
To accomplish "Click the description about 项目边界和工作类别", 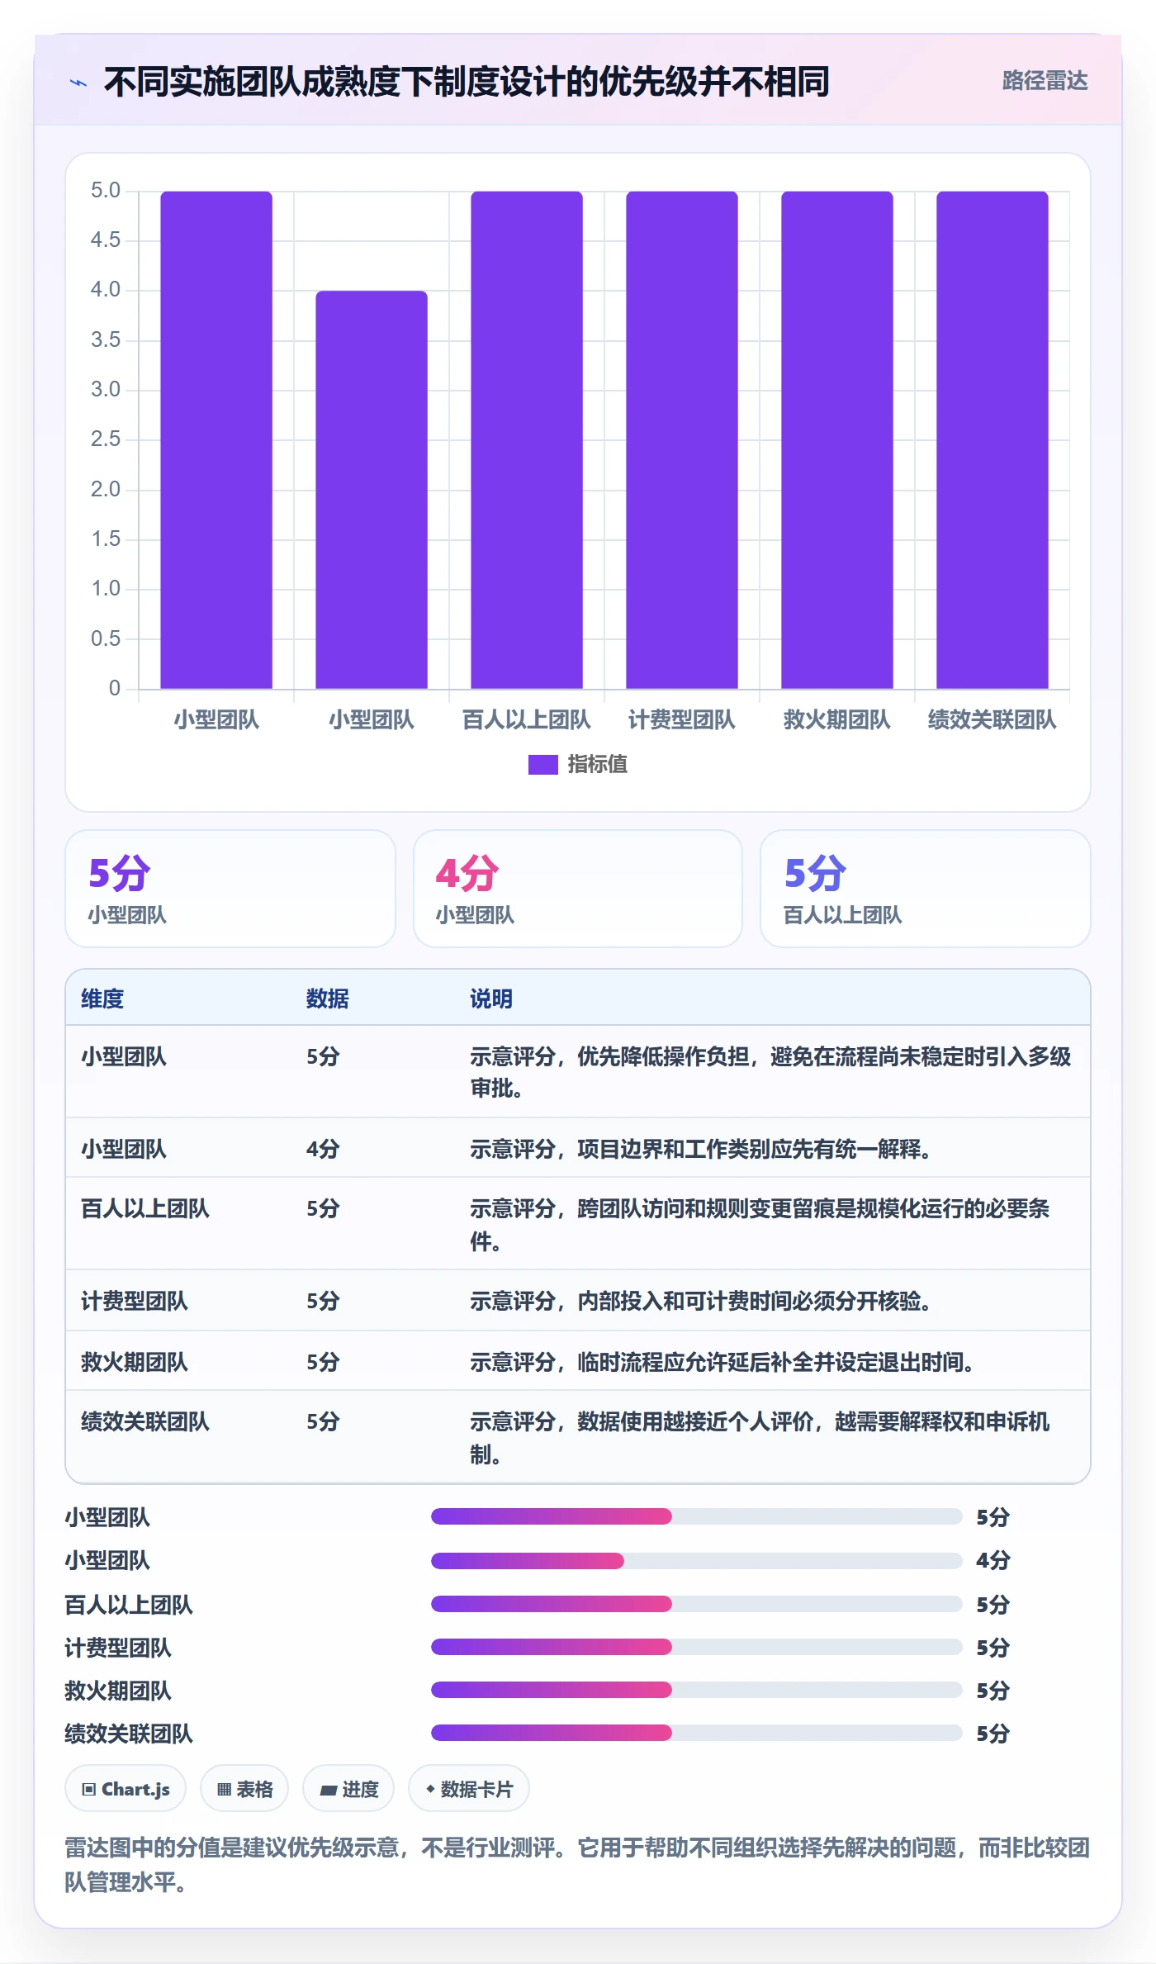I will tap(701, 1149).
